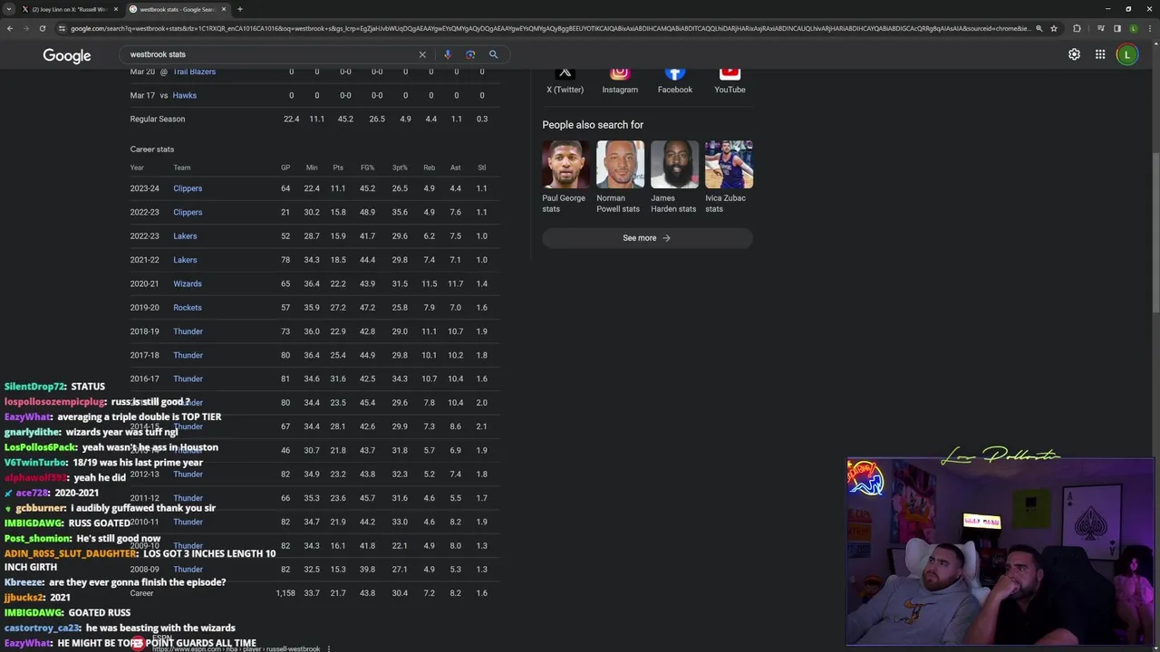Open Thunder team link for 2018-19
The image size is (1160, 652).
click(188, 331)
